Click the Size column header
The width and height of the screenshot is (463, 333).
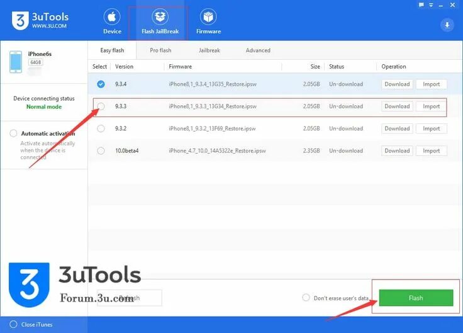tap(315, 67)
